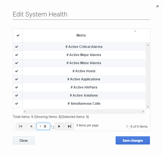Go to the previous metrics page
Screen dimensions: 163x155
point(31,126)
